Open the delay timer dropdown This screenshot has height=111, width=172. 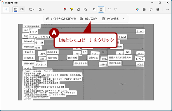[41, 9]
